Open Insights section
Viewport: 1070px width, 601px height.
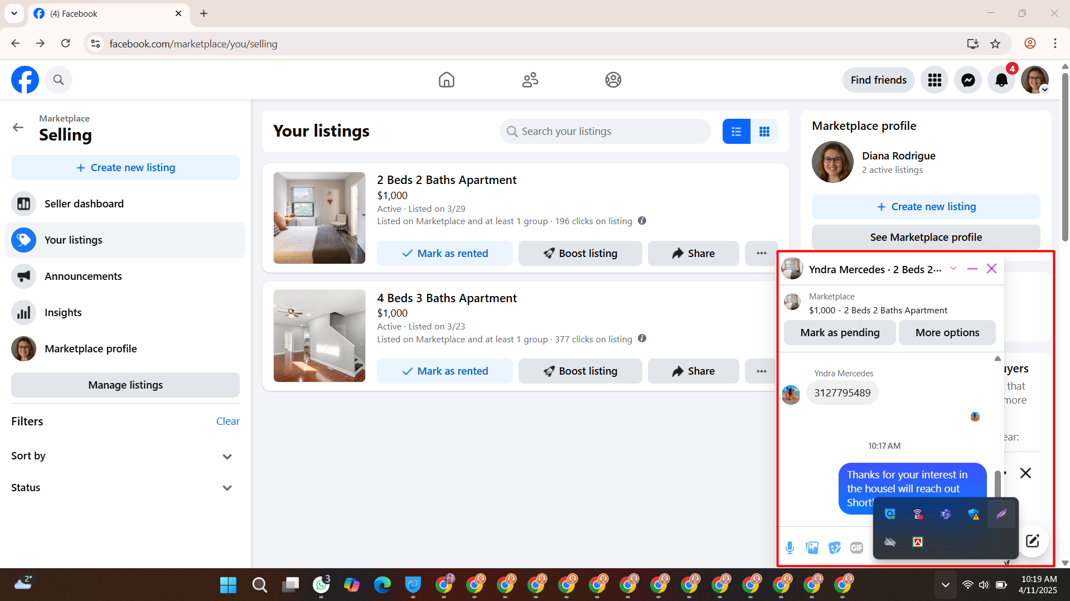pos(125,313)
